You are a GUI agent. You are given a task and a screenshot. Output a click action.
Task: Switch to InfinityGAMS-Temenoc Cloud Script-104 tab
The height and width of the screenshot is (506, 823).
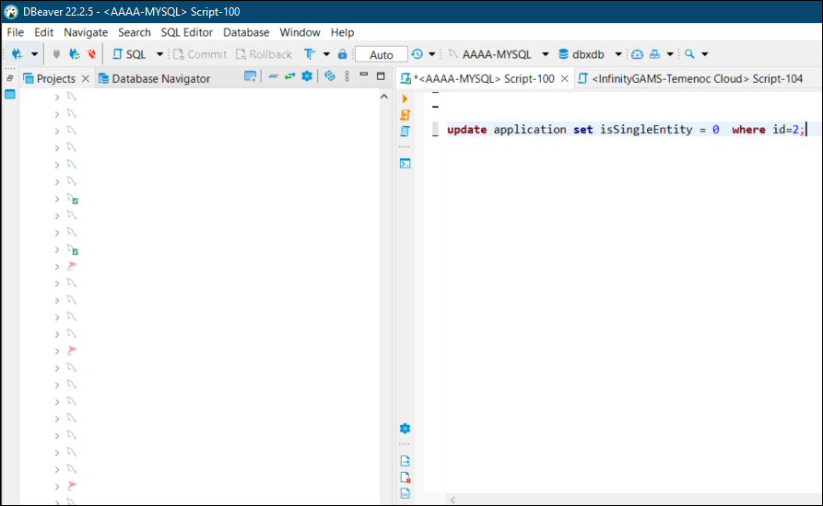pyautogui.click(x=690, y=78)
